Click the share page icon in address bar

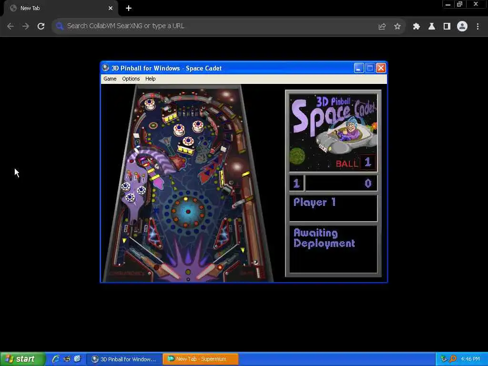pyautogui.click(x=382, y=27)
